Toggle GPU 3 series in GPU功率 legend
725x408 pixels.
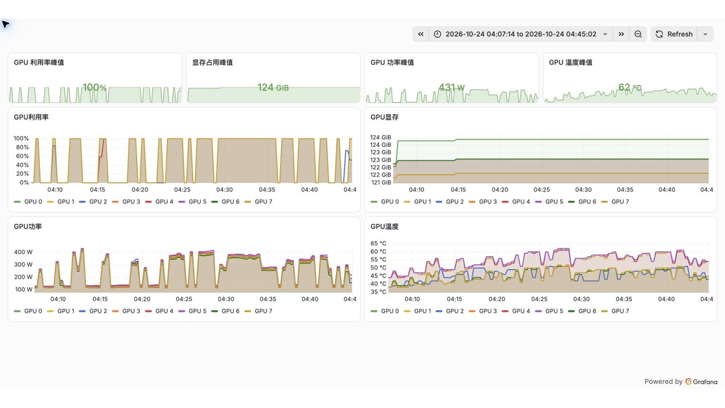click(131, 311)
